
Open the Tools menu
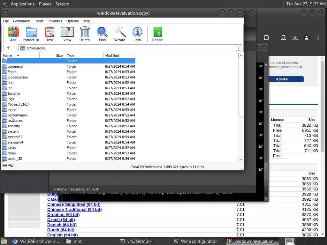click(x=39, y=21)
